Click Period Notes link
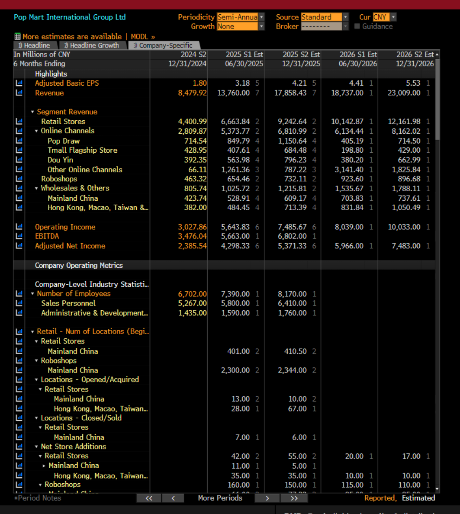This screenshot has width=460, height=514. click(x=38, y=498)
